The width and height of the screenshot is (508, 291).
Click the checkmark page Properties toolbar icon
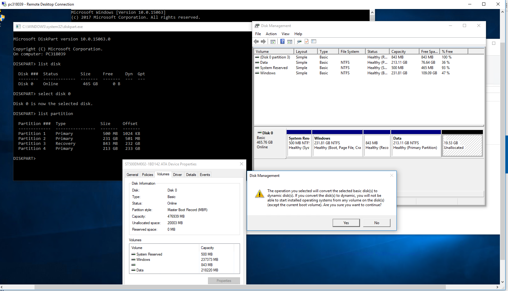tap(307, 41)
